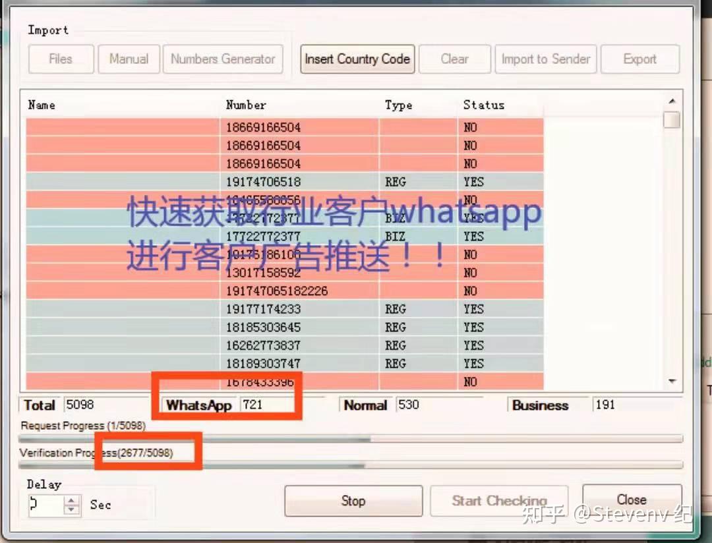Select row with number 18185303645
The image size is (712, 543).
pyautogui.click(x=285, y=327)
